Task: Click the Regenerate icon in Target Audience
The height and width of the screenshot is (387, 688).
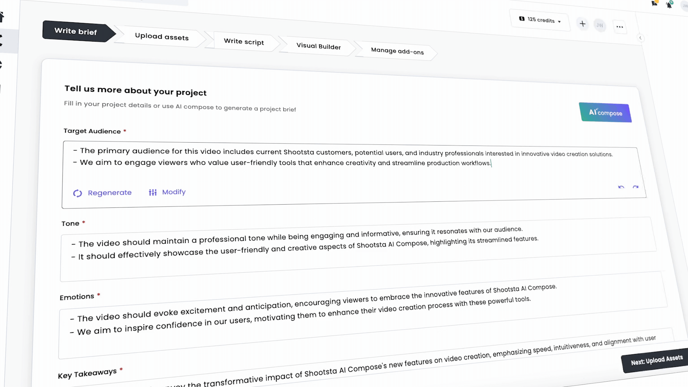Action: (x=77, y=193)
